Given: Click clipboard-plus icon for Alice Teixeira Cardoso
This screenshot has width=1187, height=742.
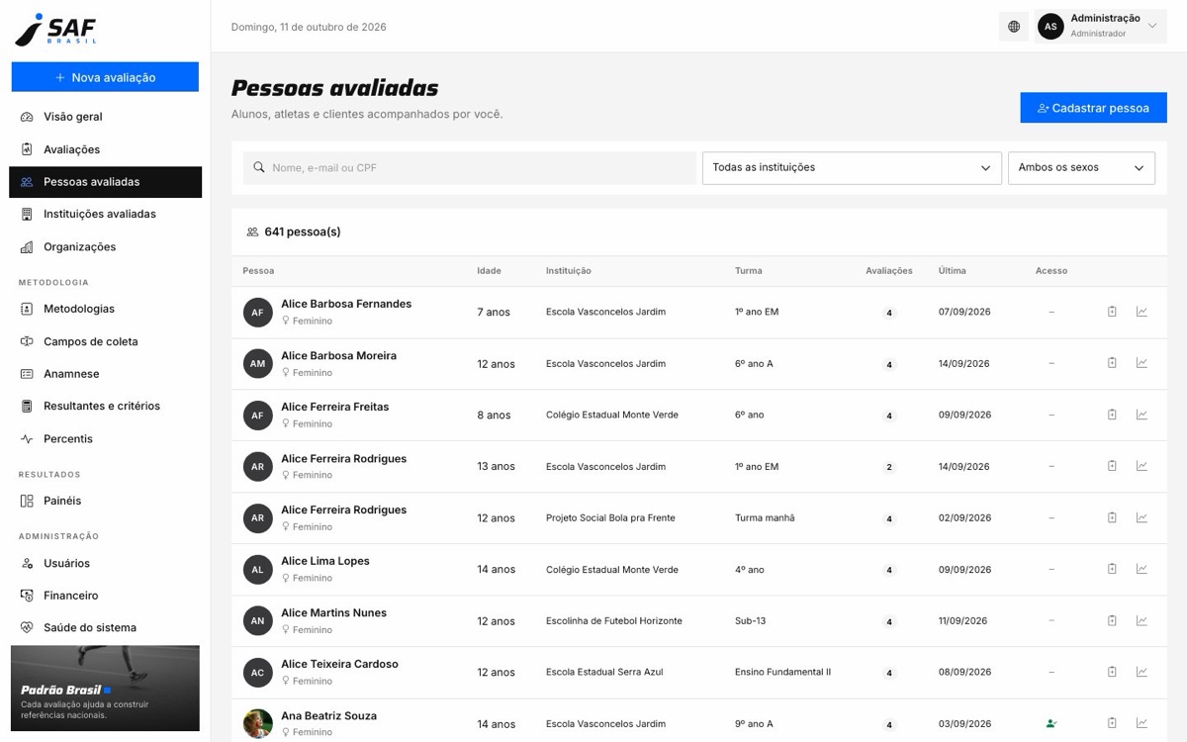Looking at the screenshot, I should [x=1112, y=672].
